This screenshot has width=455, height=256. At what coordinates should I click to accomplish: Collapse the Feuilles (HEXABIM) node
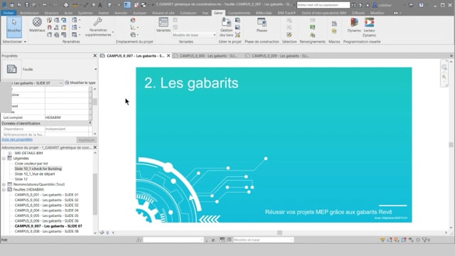click(x=4, y=190)
